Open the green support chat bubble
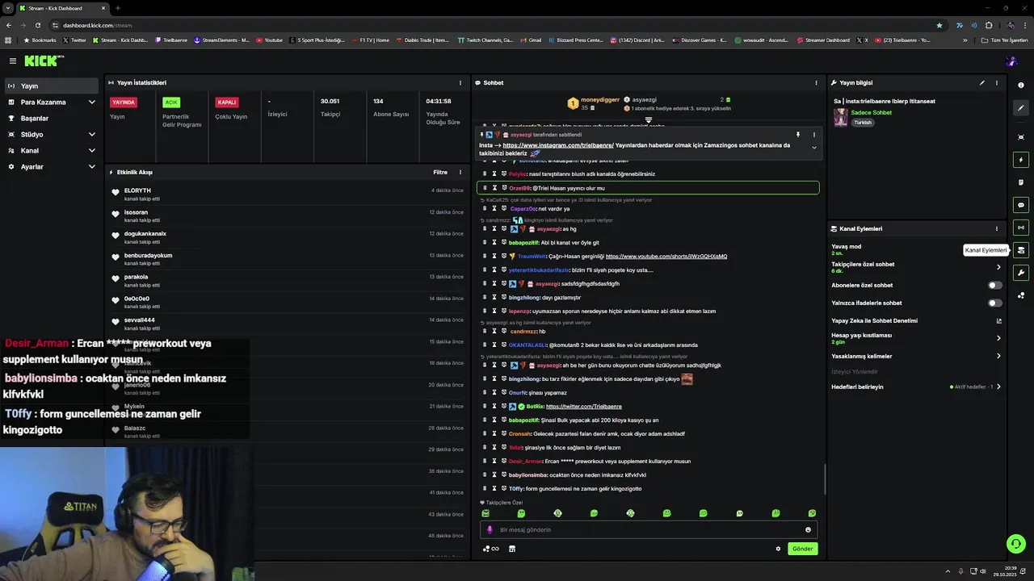 pos(1015,544)
